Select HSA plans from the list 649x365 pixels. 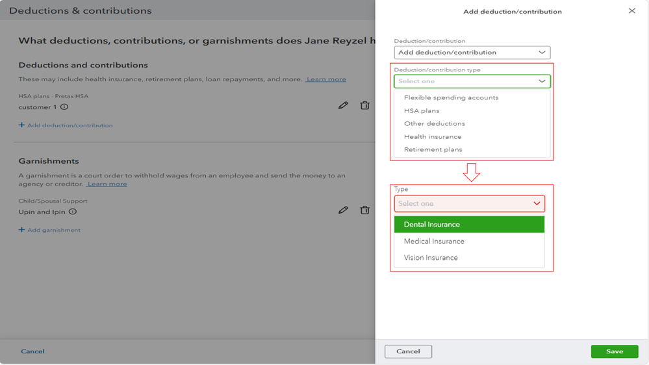[x=422, y=110]
